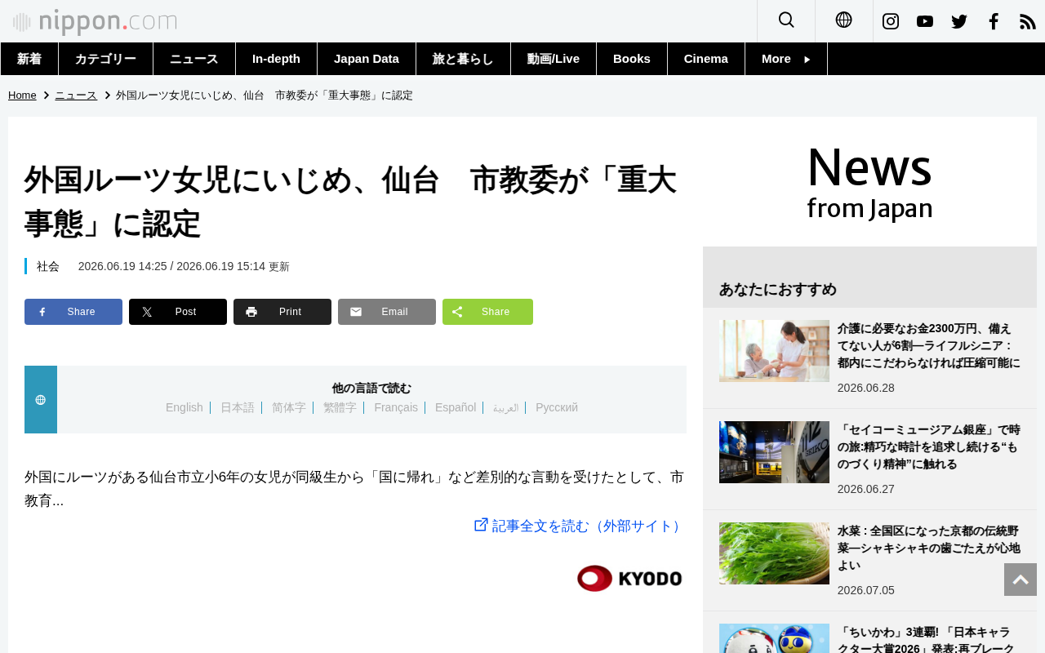The image size is (1045, 653).
Task: Click the back-to-top arrow button
Action: click(x=1021, y=580)
